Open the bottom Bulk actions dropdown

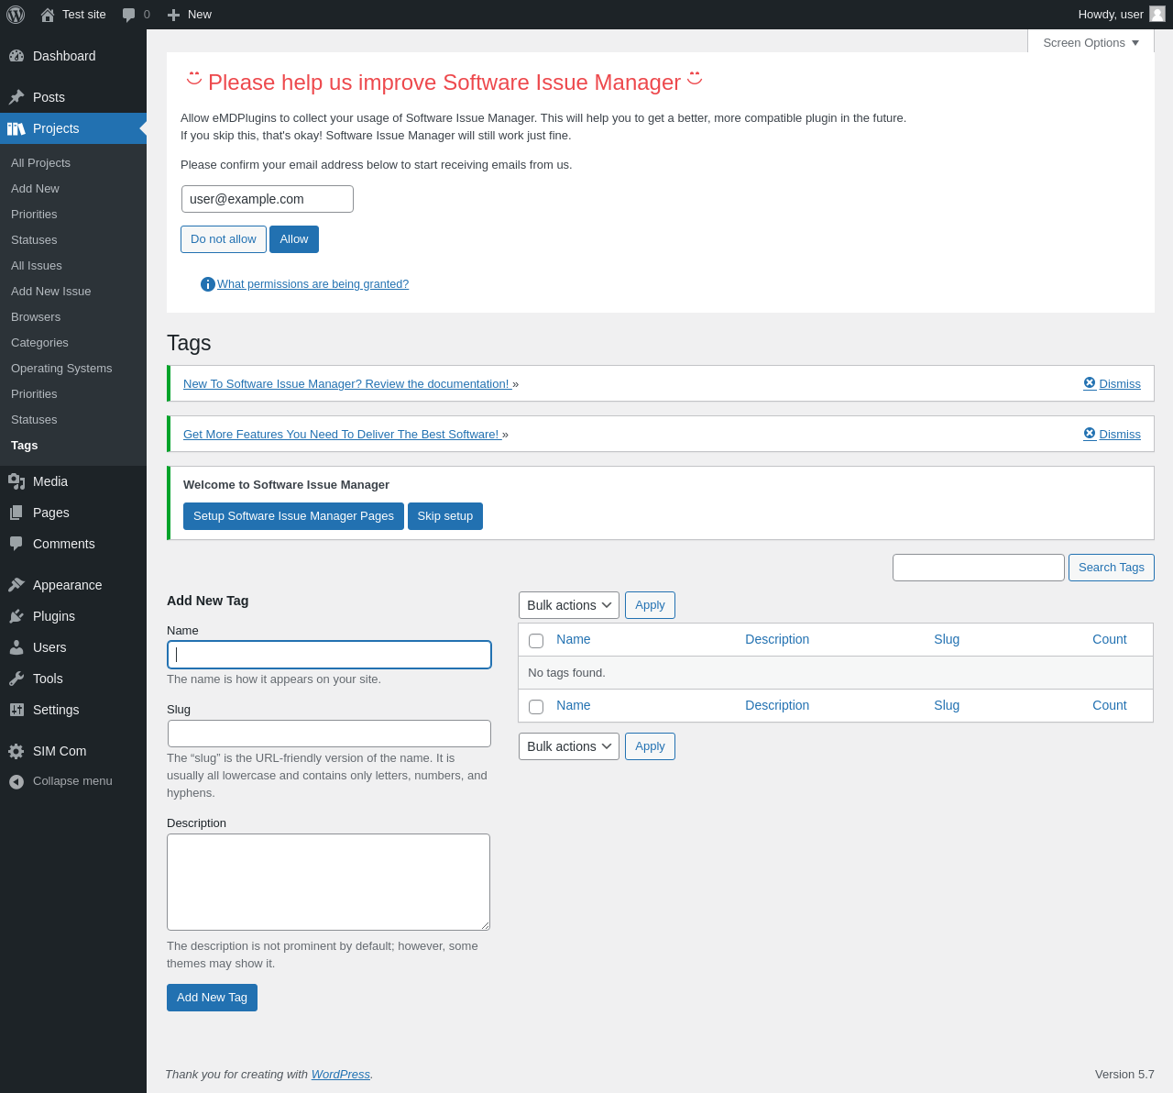click(569, 746)
